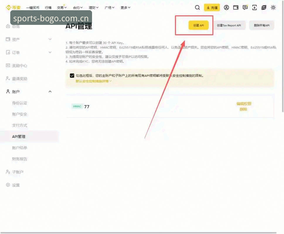The image size is (284, 234).
Task: Open the 更多 dropdown menu
Action: coord(125,8)
